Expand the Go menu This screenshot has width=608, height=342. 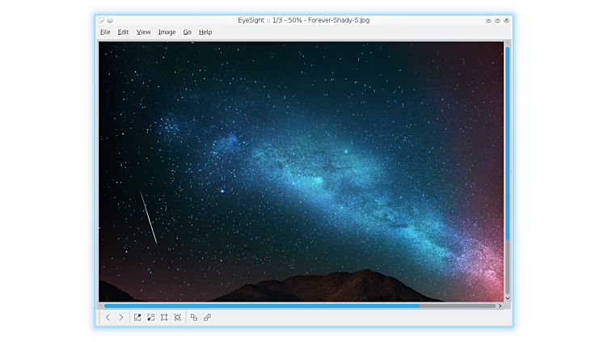[187, 32]
